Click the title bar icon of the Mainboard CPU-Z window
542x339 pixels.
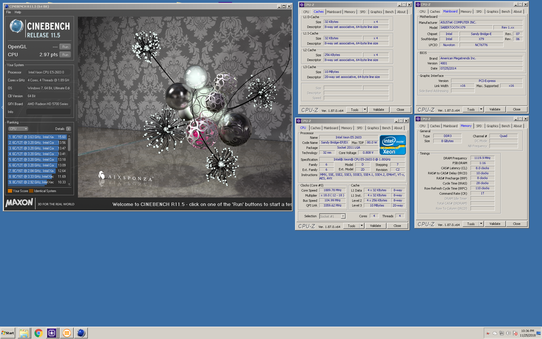pos(418,5)
